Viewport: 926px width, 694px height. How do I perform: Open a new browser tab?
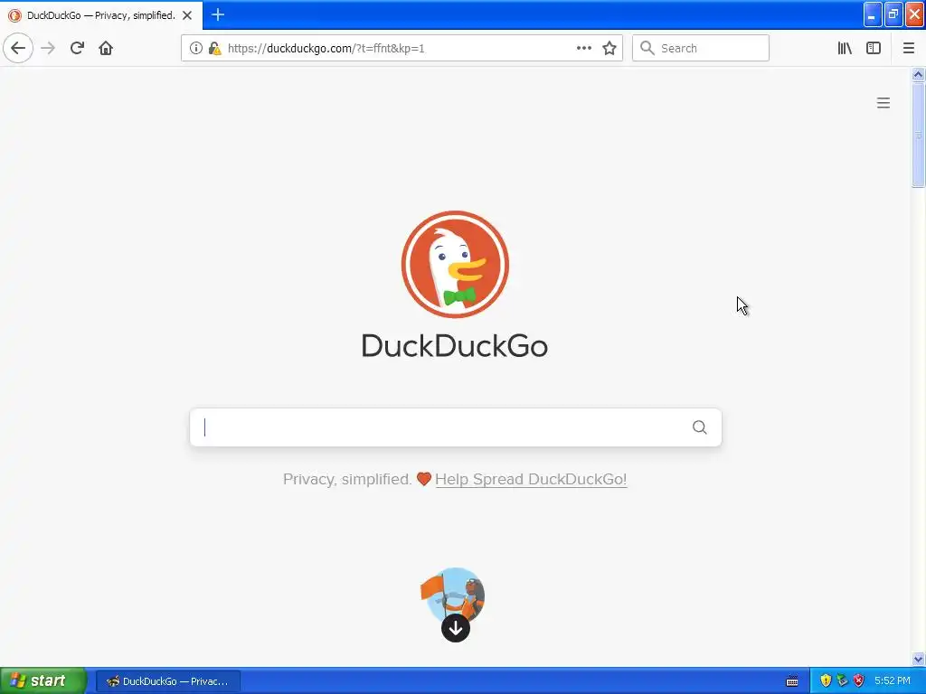tap(217, 14)
